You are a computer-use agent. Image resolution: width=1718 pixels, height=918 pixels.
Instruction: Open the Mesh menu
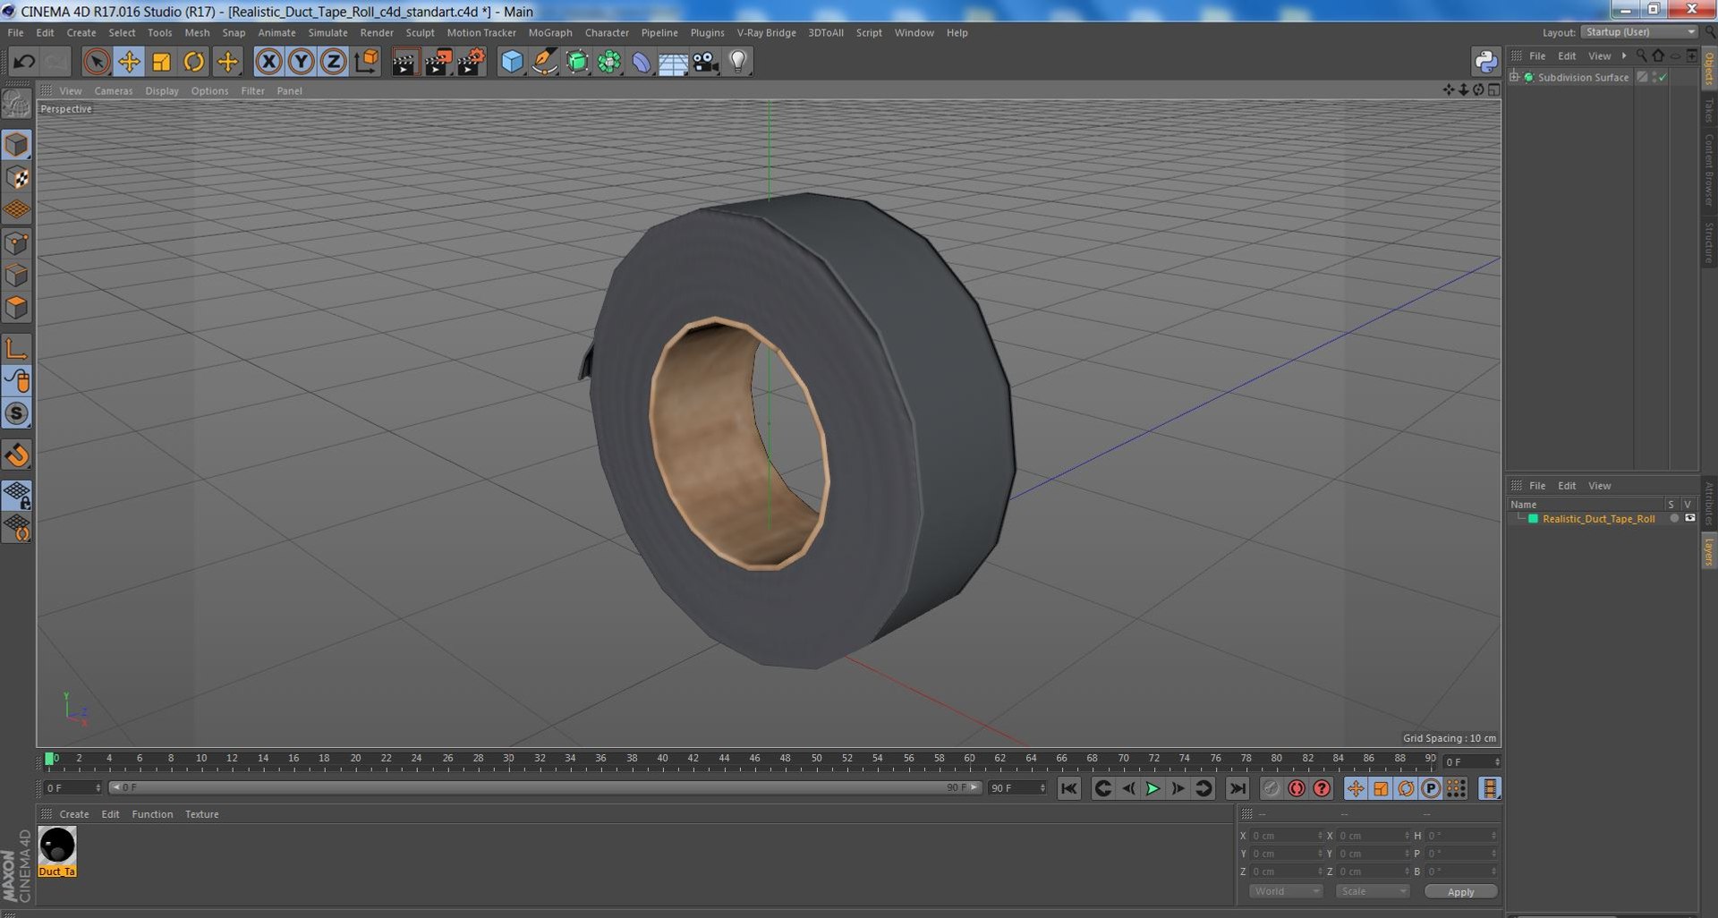point(197,32)
